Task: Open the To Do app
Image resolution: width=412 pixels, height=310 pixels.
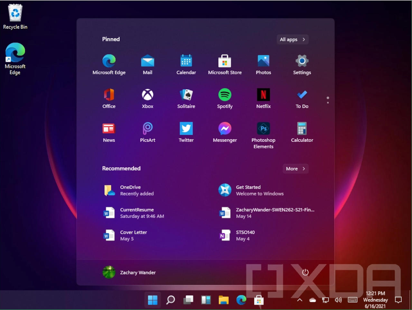Action: tap(302, 99)
